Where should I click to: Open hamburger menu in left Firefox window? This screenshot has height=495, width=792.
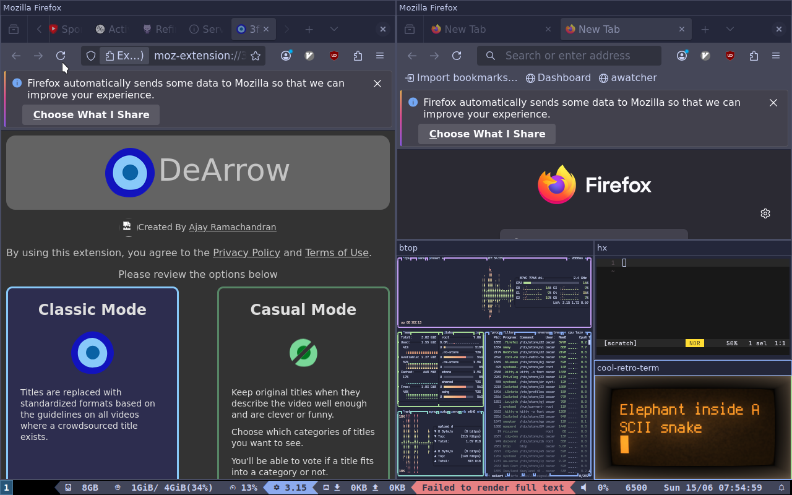[x=380, y=56]
